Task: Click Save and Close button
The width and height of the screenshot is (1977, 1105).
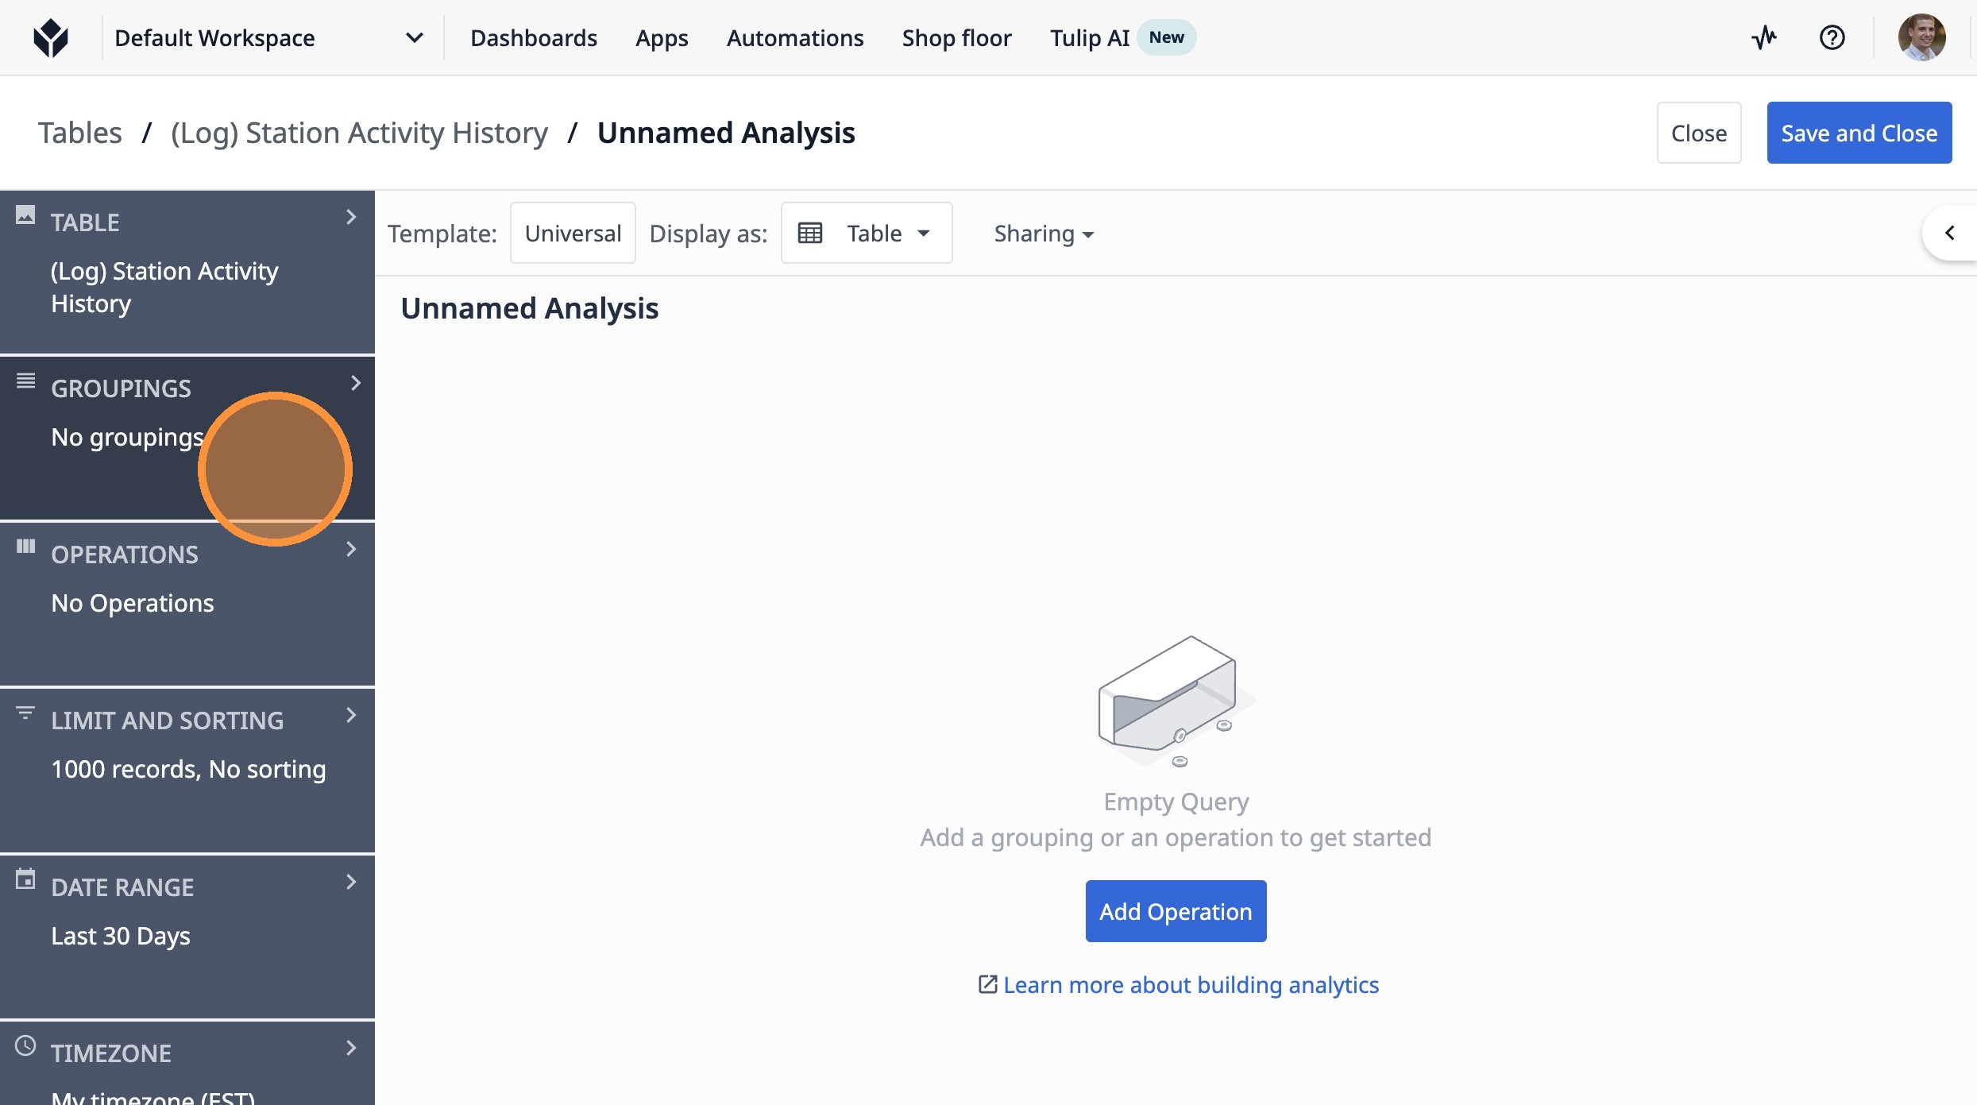Action: tap(1859, 133)
